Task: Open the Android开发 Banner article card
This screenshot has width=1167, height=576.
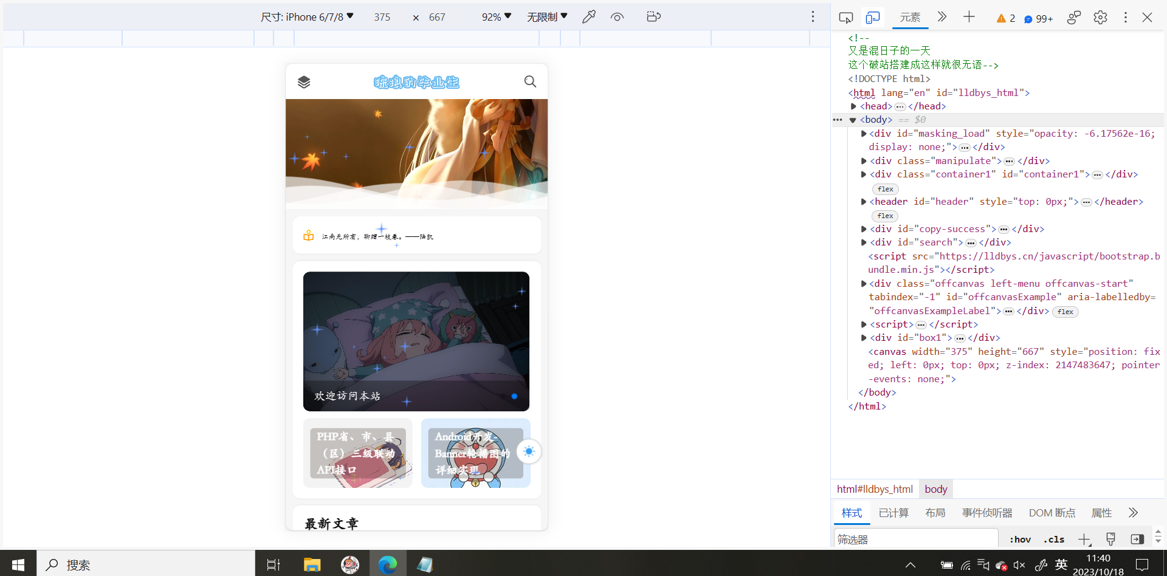Action: pos(476,453)
